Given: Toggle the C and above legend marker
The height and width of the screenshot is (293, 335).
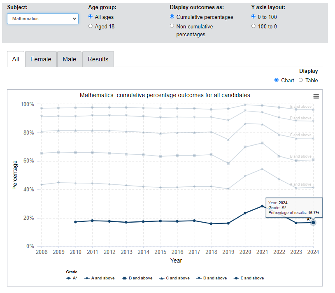Looking at the screenshot, I should pyautogui.click(x=162, y=278).
